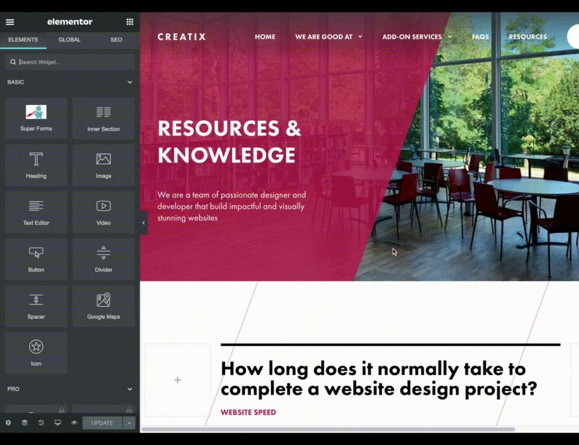The width and height of the screenshot is (579, 445).
Task: Open page settings gear icon
Action: (x=8, y=423)
